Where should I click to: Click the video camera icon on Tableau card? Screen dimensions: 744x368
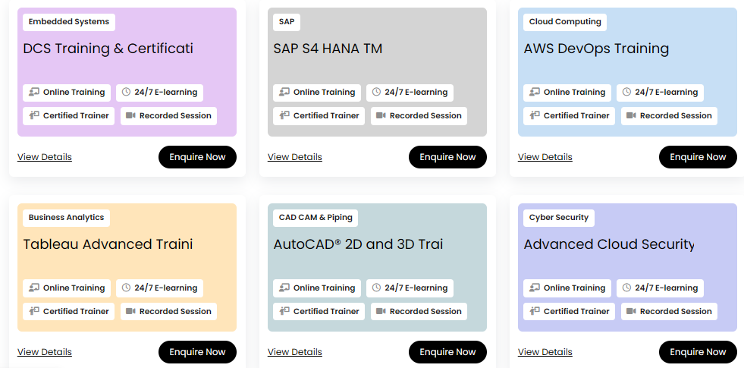pyautogui.click(x=130, y=312)
